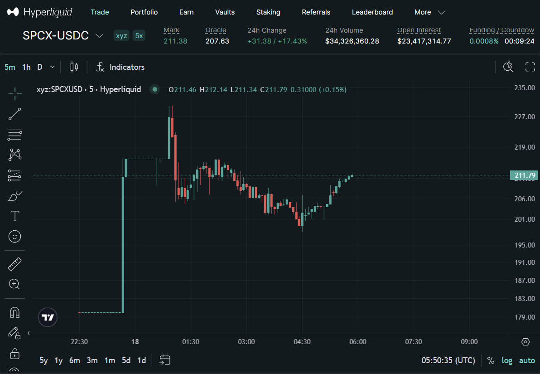Toggle log scale

click(506, 360)
